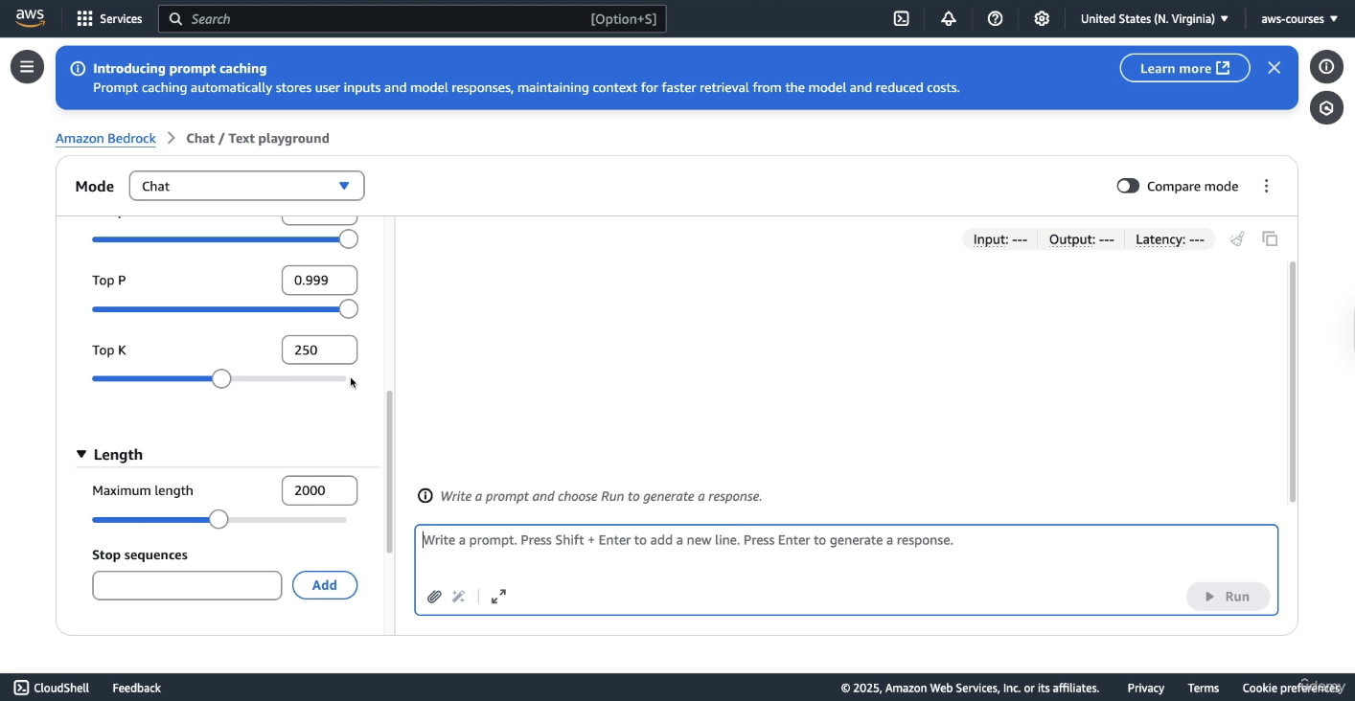This screenshot has width=1355, height=701.
Task: Open the Mode Chat dropdown
Action: click(246, 186)
